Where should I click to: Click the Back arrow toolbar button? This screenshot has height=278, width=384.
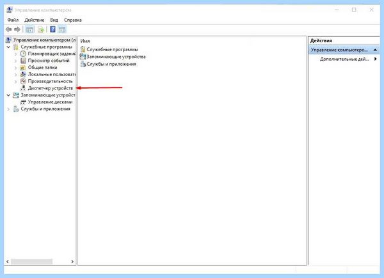click(8, 29)
